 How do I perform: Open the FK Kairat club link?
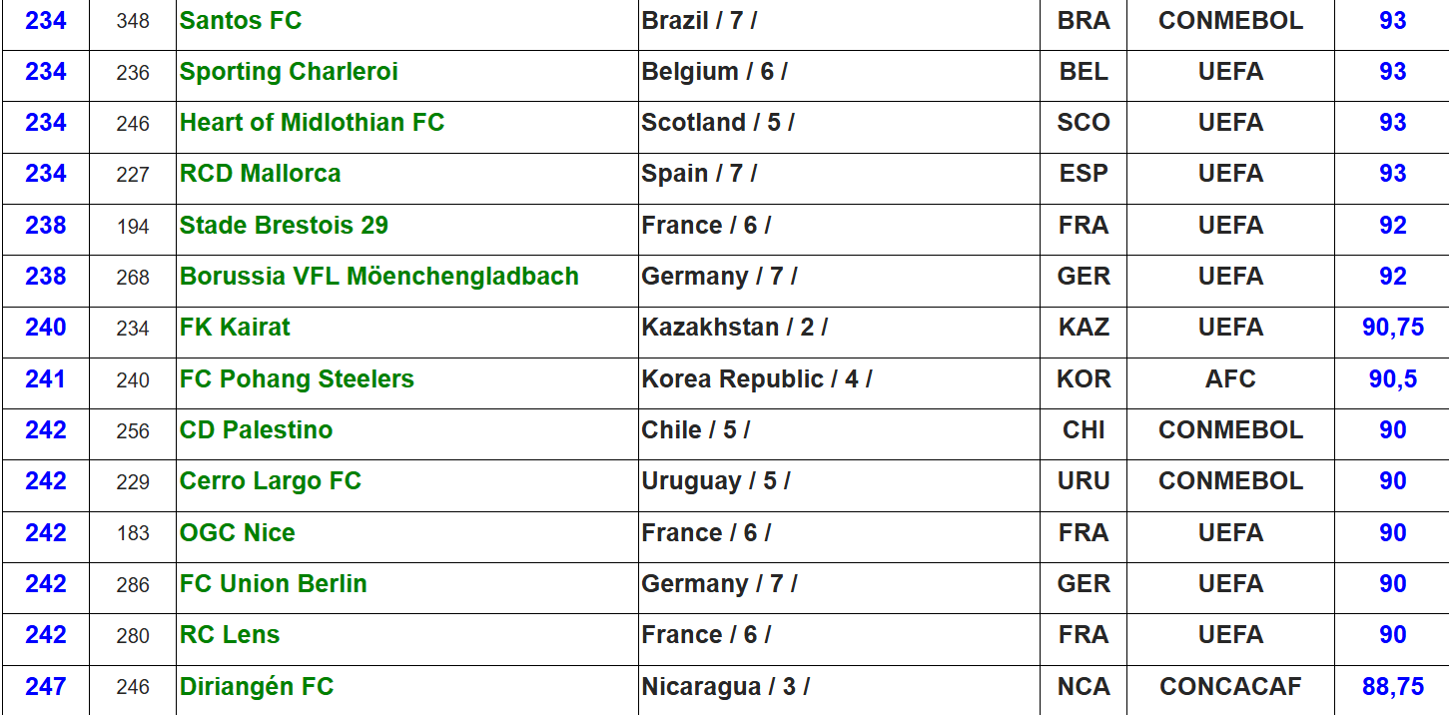point(235,328)
